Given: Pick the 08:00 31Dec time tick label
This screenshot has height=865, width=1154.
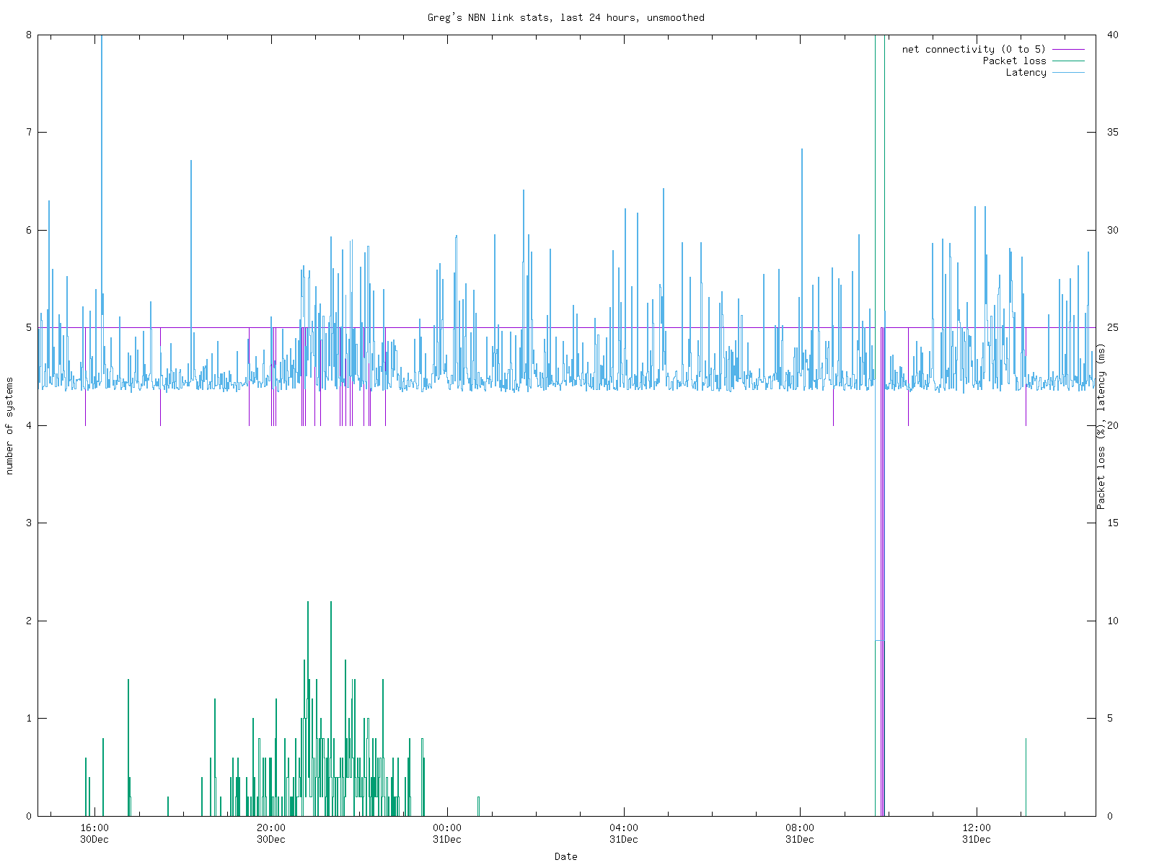Looking at the screenshot, I should 800,833.
